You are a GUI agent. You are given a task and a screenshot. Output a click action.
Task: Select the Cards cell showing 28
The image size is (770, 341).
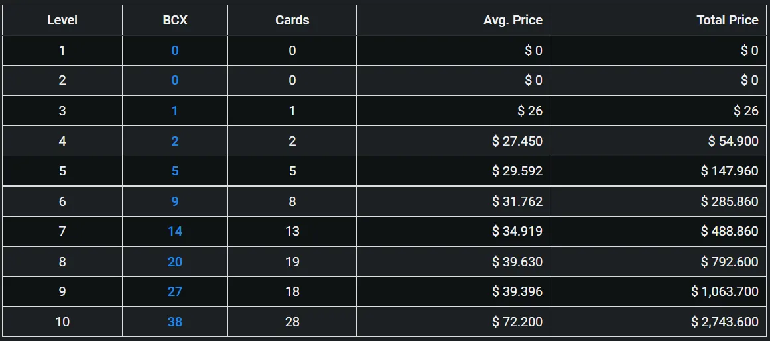292,322
